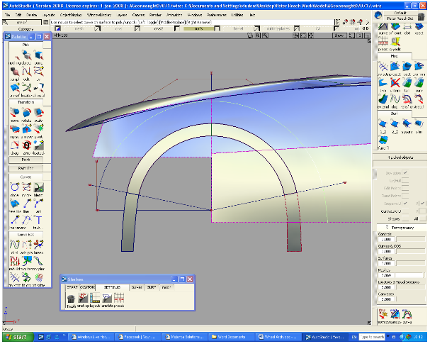Image resolution: width=430 pixels, height=344 pixels.
Task: Select the Pick object tool
Action: point(27,56)
